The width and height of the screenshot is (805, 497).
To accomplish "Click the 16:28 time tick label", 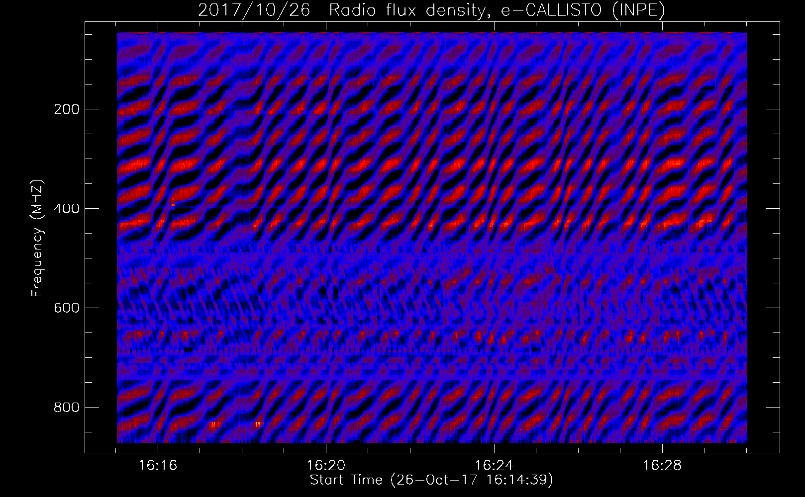I will (x=662, y=466).
